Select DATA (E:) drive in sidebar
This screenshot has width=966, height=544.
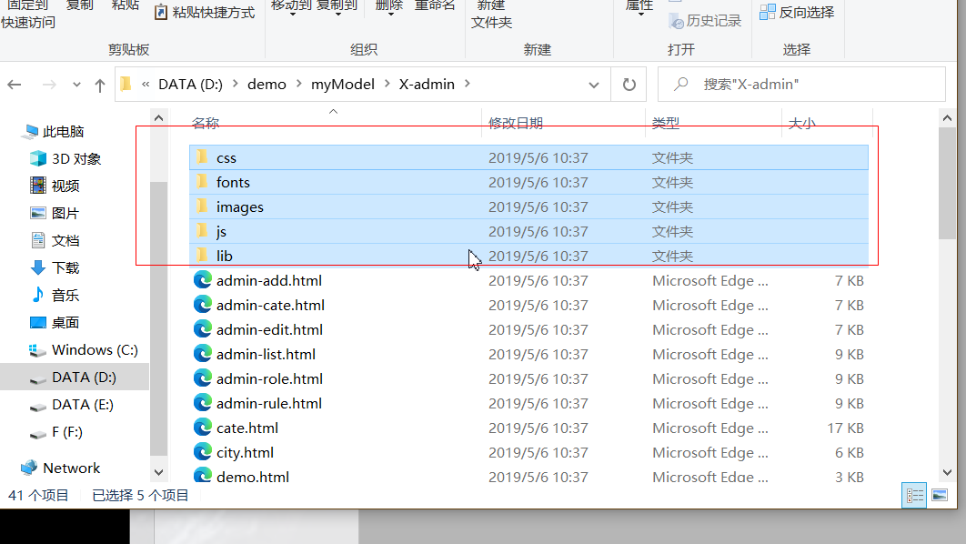(72, 405)
